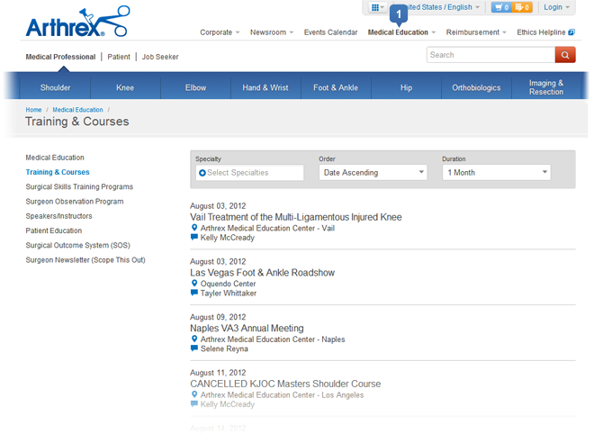Image resolution: width=594 pixels, height=443 pixels.
Task: Open the apps grid icon menu
Action: (377, 7)
